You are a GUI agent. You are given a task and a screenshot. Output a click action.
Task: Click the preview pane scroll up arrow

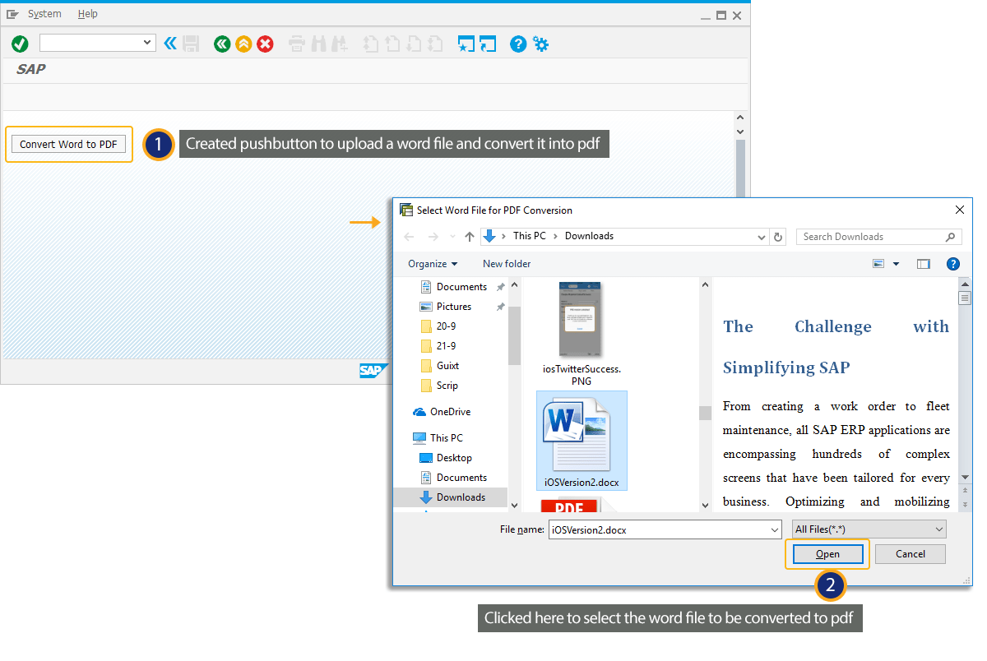(965, 284)
